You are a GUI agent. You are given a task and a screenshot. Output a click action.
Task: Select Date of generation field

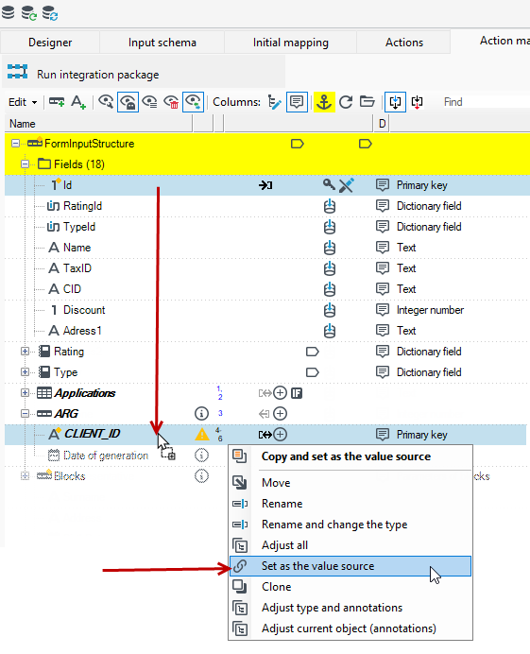click(106, 456)
